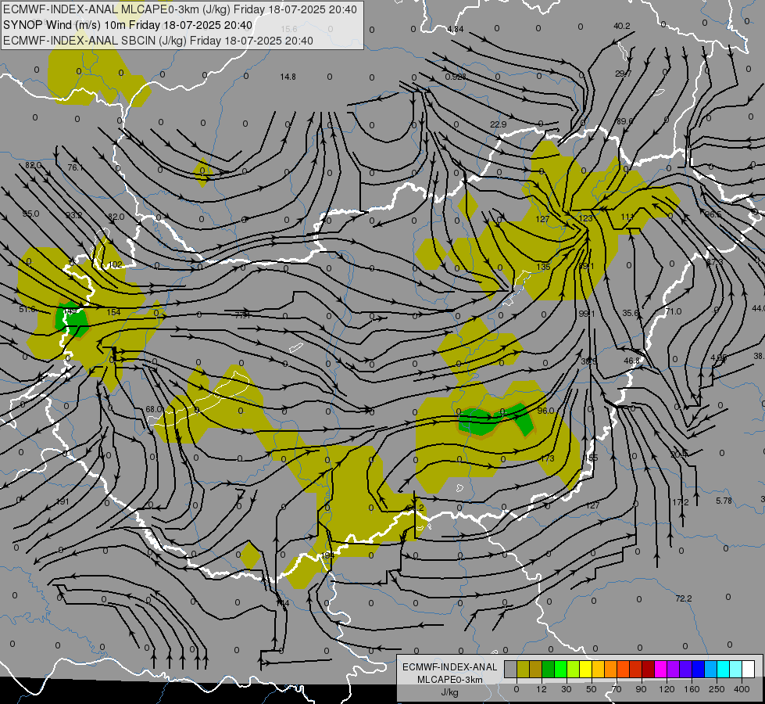
Task: Click the legend title ECMWF-INDEX-ANAL
Action: [x=450, y=667]
